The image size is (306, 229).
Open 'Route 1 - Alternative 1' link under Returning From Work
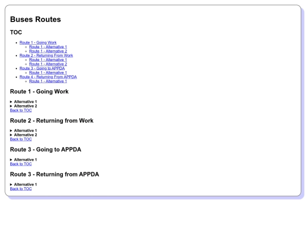(48, 59)
